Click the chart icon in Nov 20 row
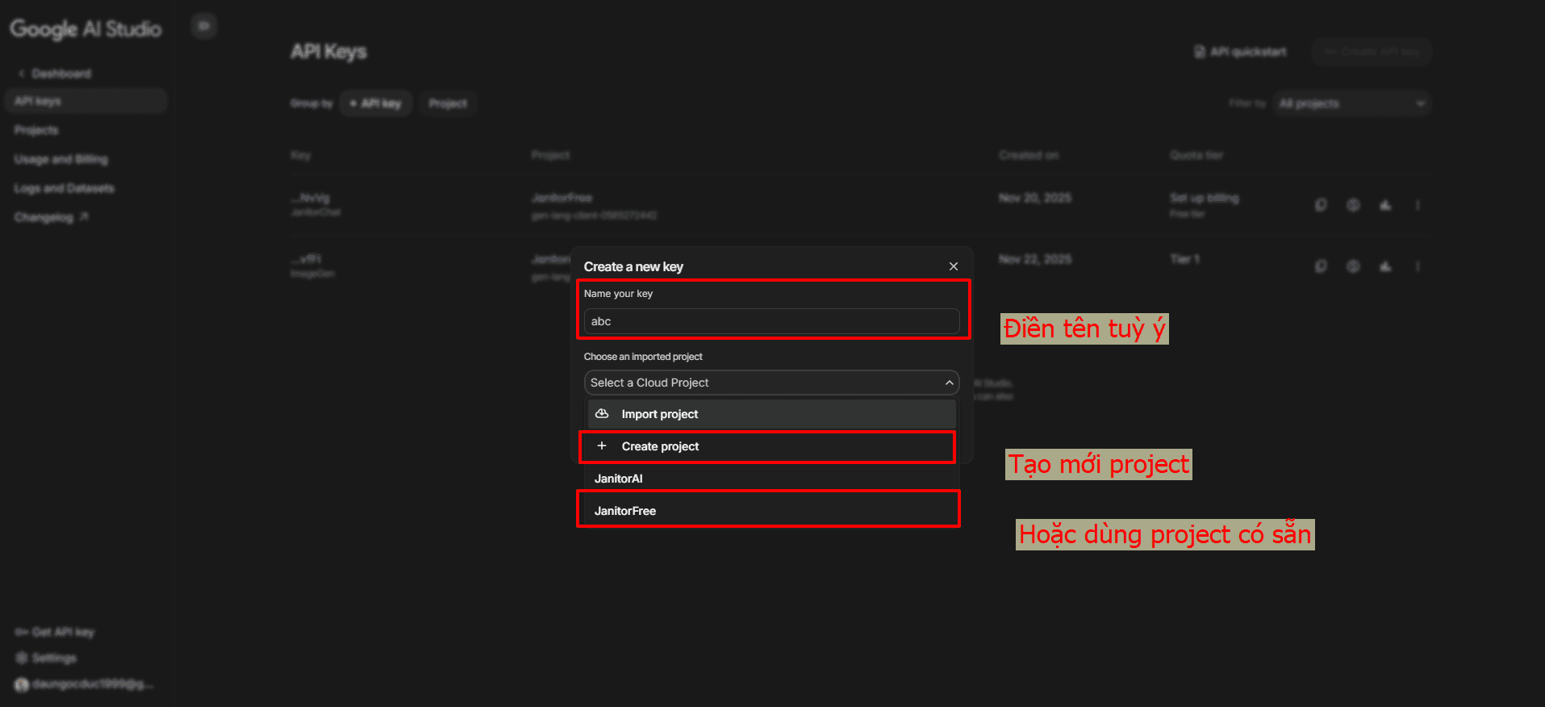 click(x=1385, y=205)
